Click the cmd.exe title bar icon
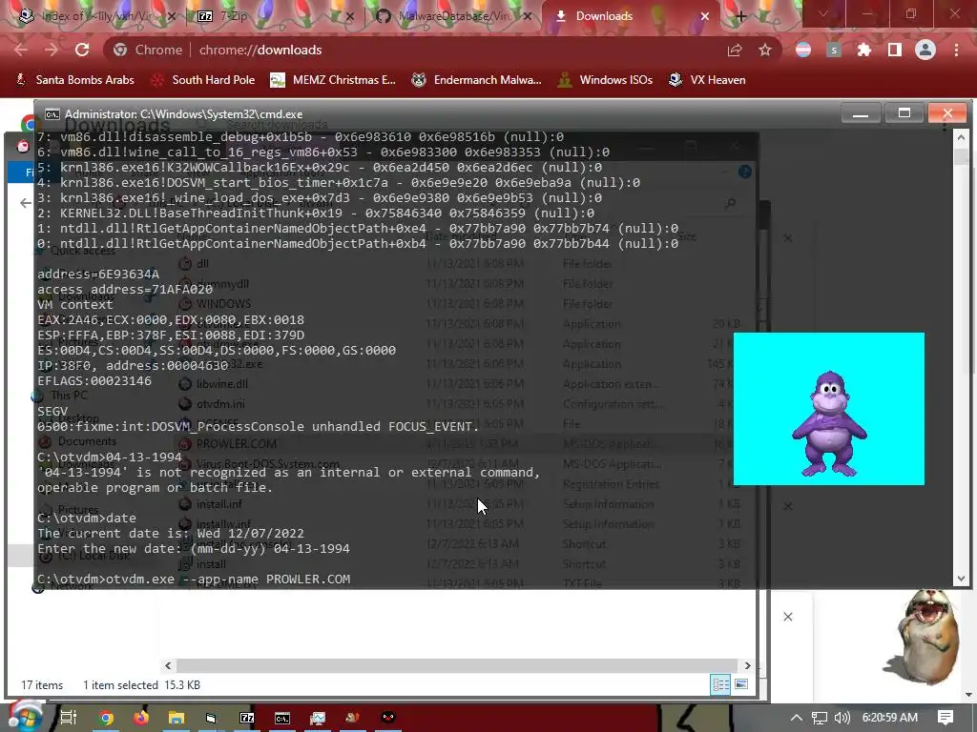This screenshot has width=977, height=732. click(52, 114)
